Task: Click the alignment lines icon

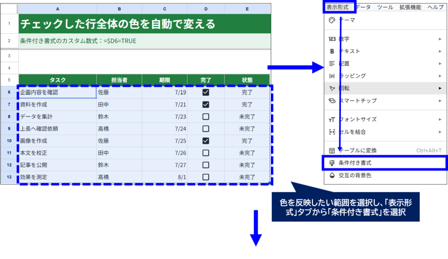Action: [x=332, y=63]
